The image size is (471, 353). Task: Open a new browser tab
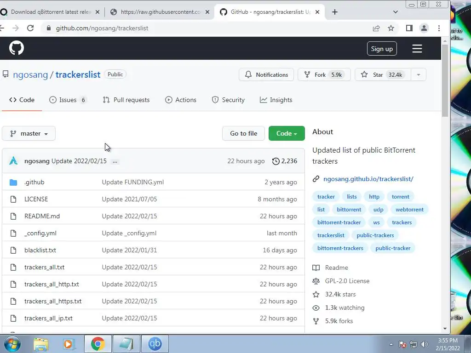pos(335,12)
